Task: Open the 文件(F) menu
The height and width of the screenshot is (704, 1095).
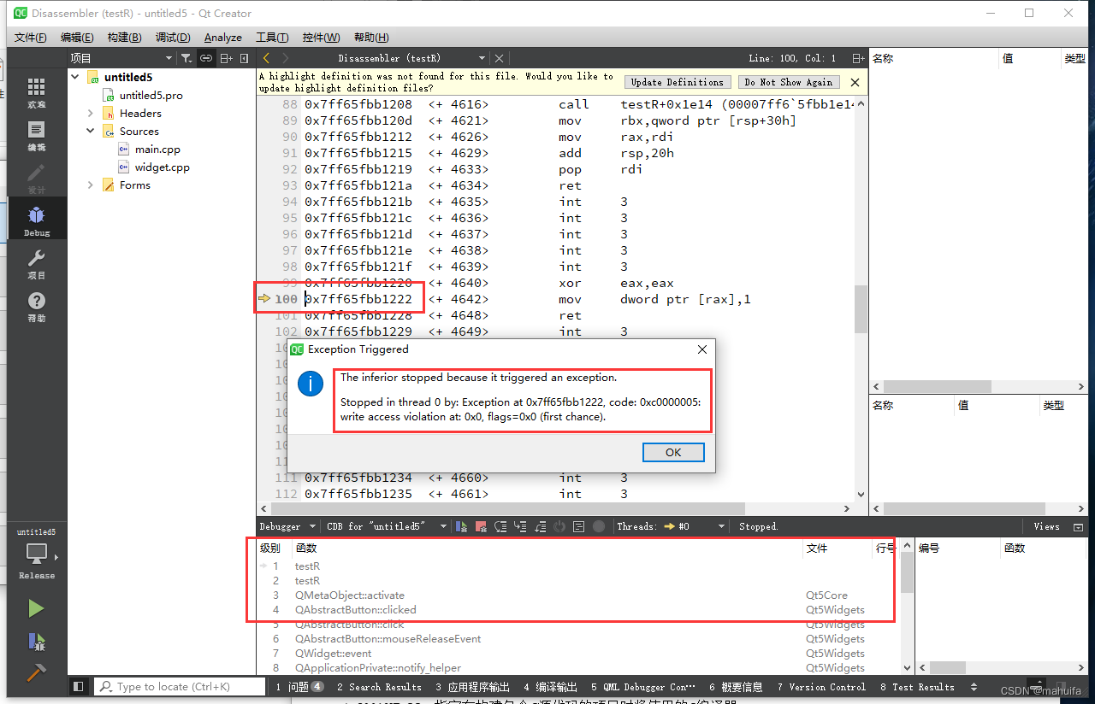Action: coord(31,38)
